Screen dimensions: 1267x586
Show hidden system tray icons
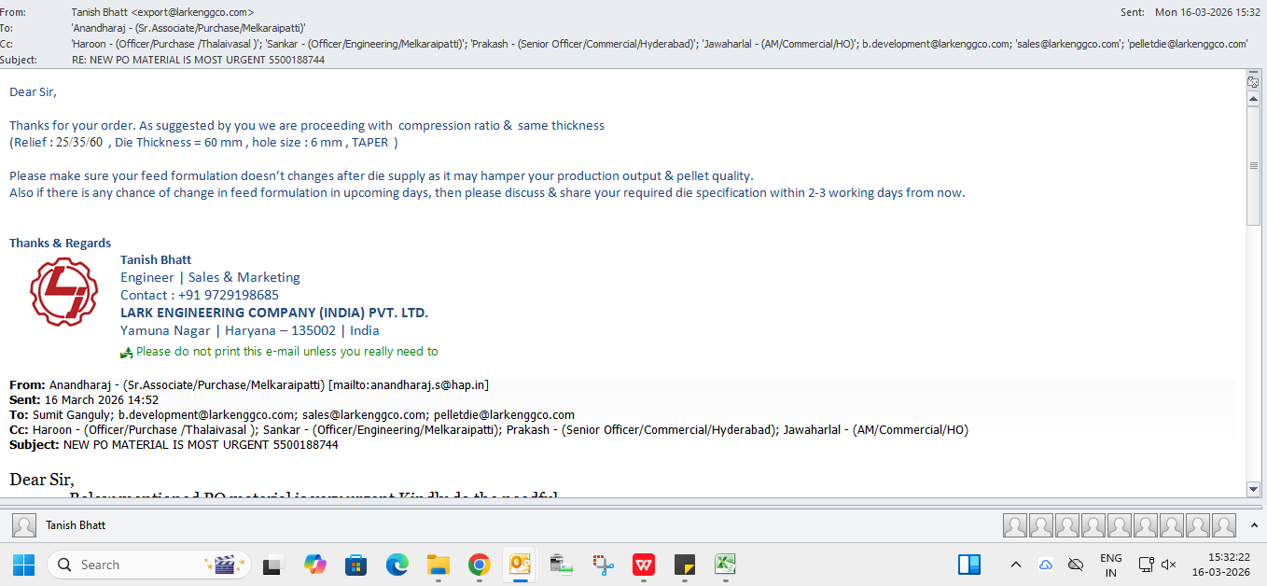[x=1016, y=565]
